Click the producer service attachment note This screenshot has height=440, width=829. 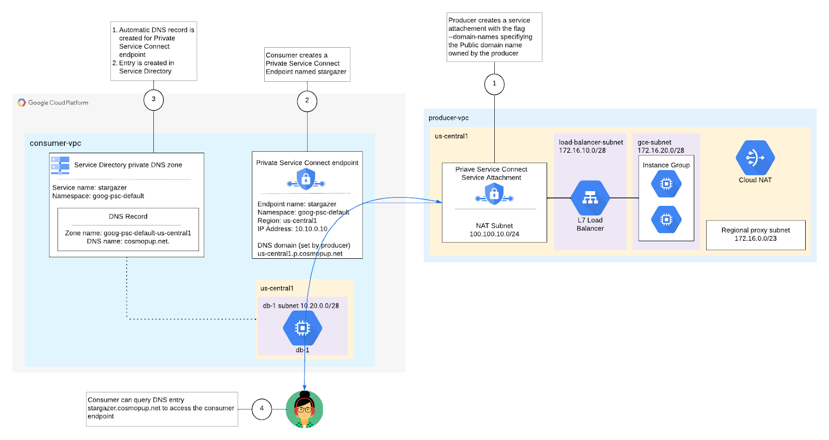[x=494, y=37]
